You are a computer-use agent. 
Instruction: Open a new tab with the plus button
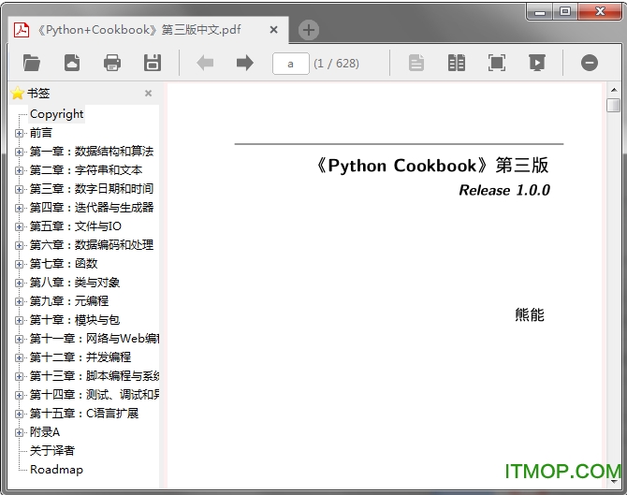tap(308, 30)
